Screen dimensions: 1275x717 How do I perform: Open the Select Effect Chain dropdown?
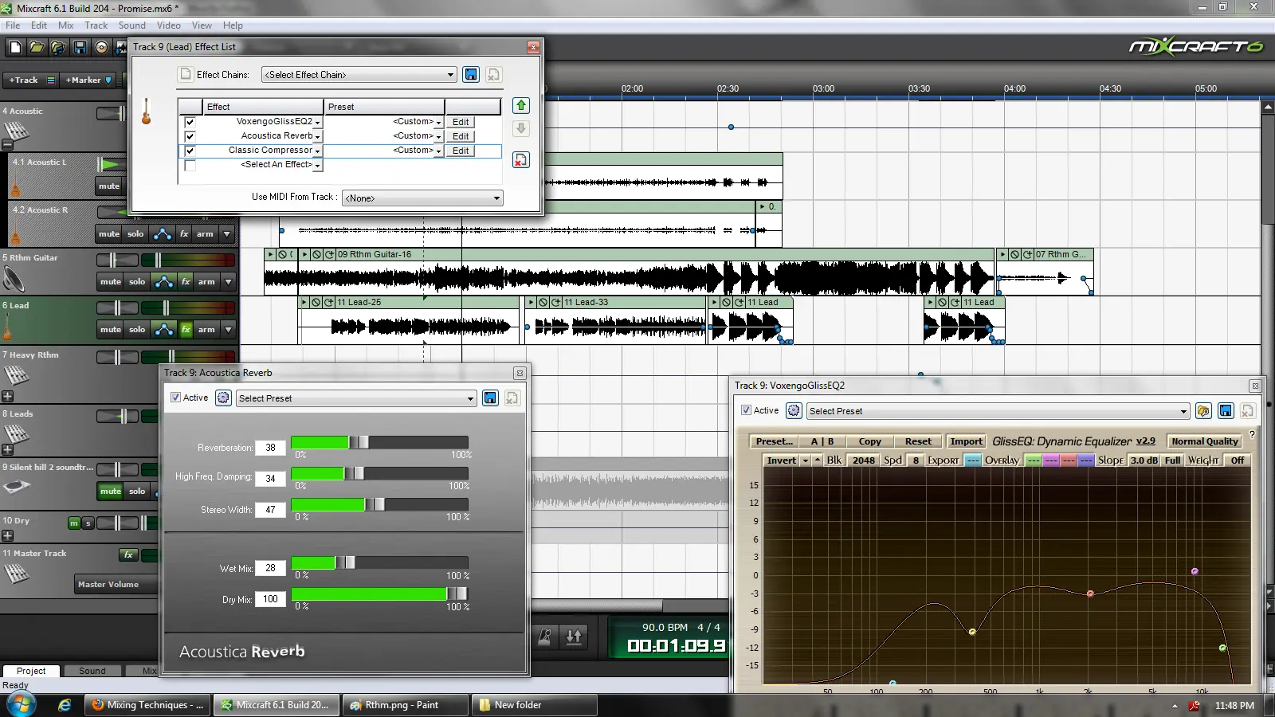(359, 75)
